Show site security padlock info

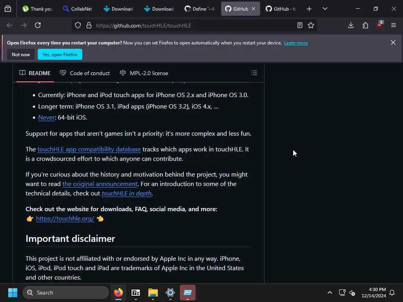[89, 25]
